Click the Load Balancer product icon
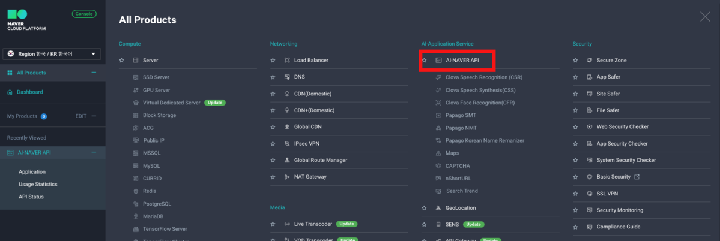This screenshot has width=720, height=241. pos(287,61)
